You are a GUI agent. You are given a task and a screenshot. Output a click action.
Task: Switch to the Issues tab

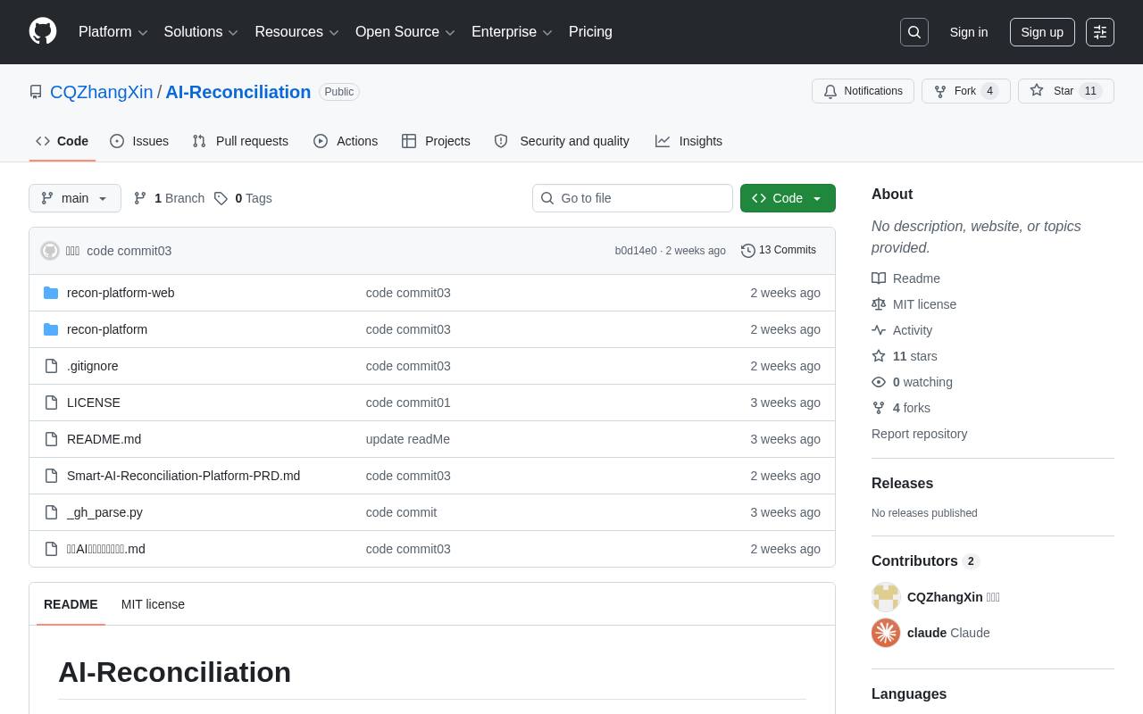pos(139,141)
